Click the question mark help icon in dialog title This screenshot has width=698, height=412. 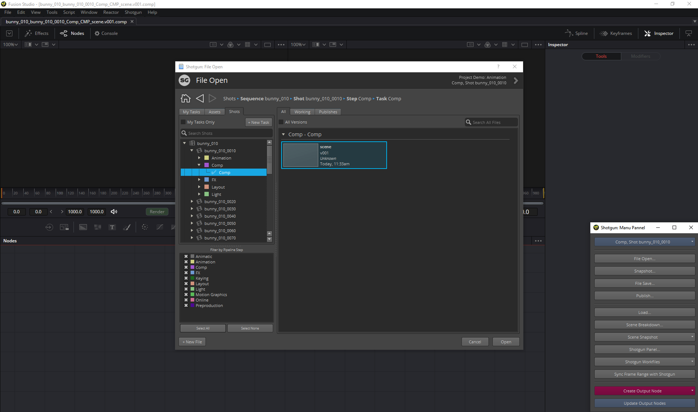[498, 66]
